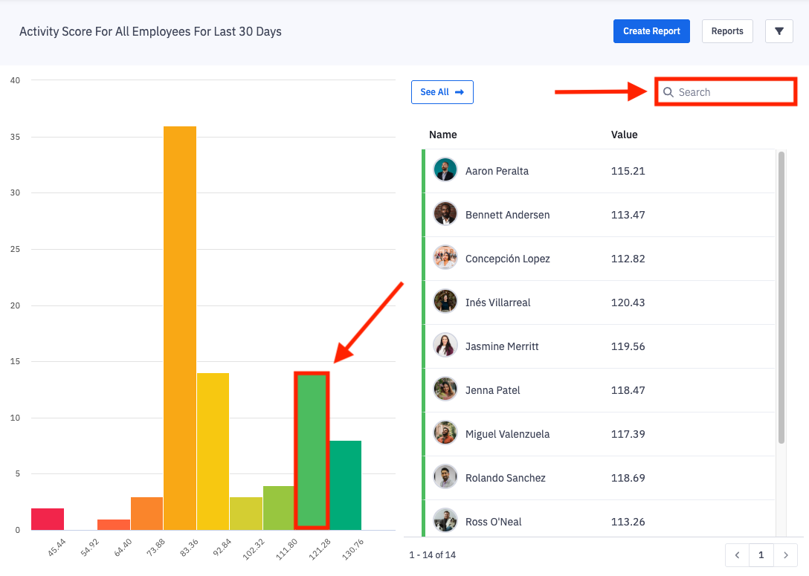Screen dimensions: 809x576
Task: Click the filter funnel icon button
Action: 779,31
